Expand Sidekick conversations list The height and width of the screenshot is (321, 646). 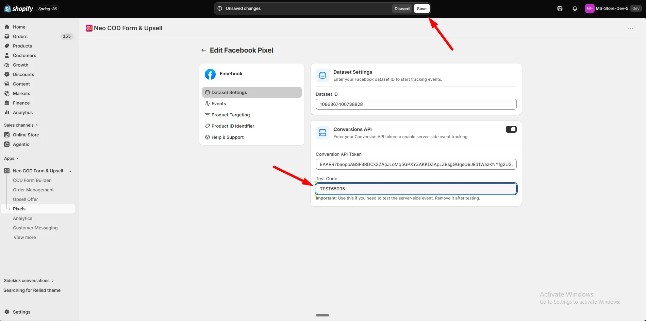coord(29,281)
